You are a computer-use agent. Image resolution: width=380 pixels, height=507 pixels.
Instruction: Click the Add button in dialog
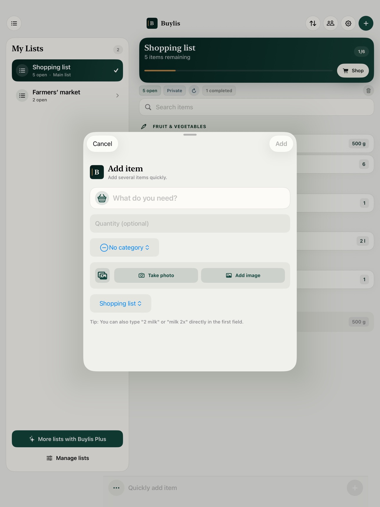(281, 144)
